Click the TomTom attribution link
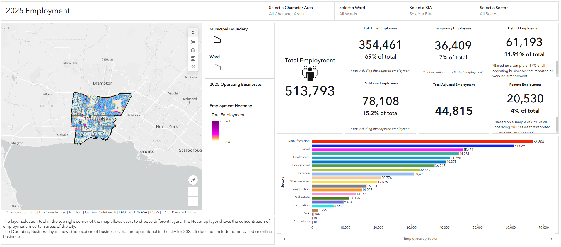 pyautogui.click(x=75, y=212)
